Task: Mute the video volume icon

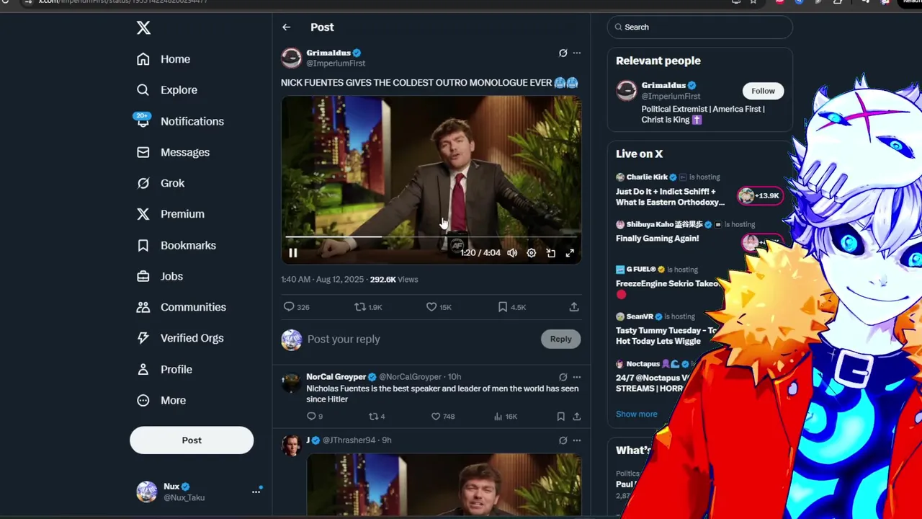Action: pyautogui.click(x=512, y=253)
